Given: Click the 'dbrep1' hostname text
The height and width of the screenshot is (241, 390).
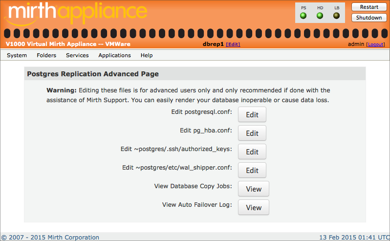Looking at the screenshot, I should (x=213, y=44).
